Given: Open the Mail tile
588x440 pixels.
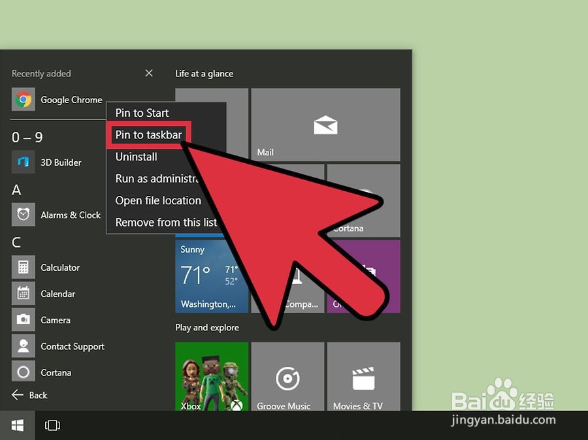Looking at the screenshot, I should 325,124.
